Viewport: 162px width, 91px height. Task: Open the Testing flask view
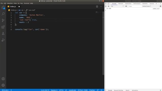(3, 33)
